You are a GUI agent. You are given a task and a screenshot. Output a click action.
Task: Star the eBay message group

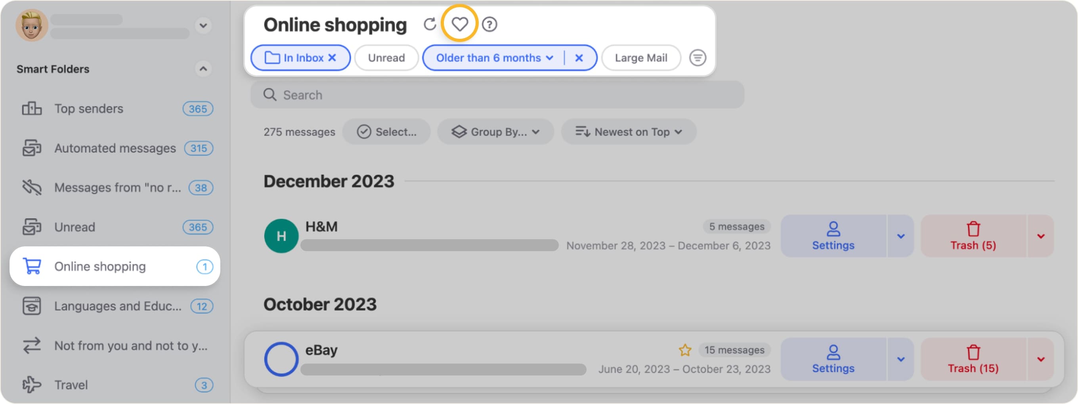pyautogui.click(x=685, y=350)
